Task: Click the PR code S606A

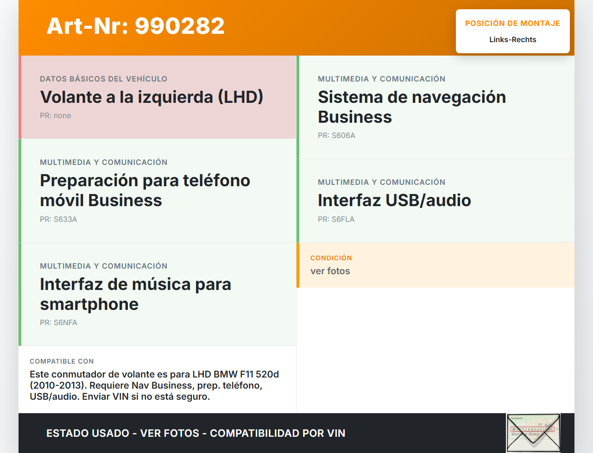Action: tap(336, 136)
